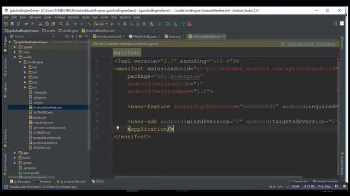
Task: Open the Refactor menu
Action: [x=74, y=17]
